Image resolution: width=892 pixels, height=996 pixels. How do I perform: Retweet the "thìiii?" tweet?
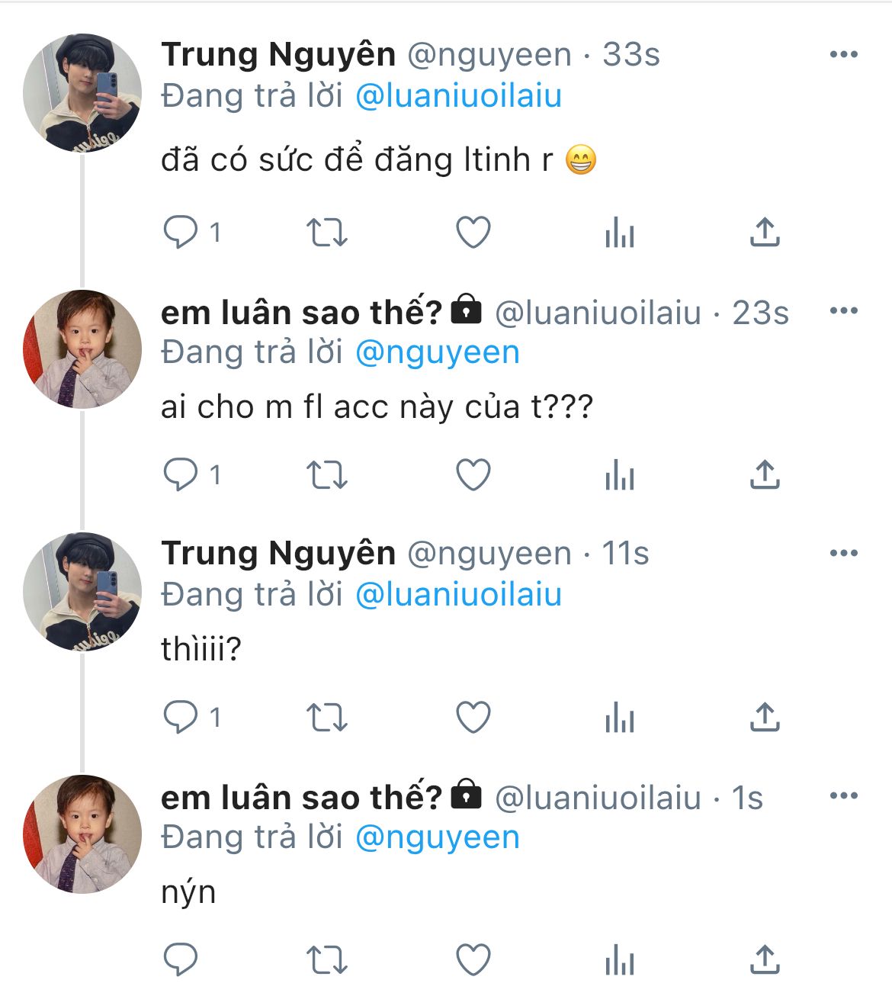pyautogui.click(x=326, y=718)
